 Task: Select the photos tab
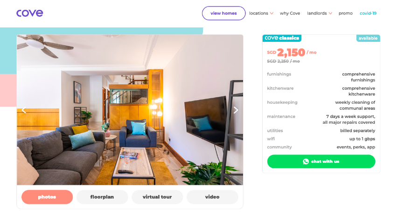[47, 197]
